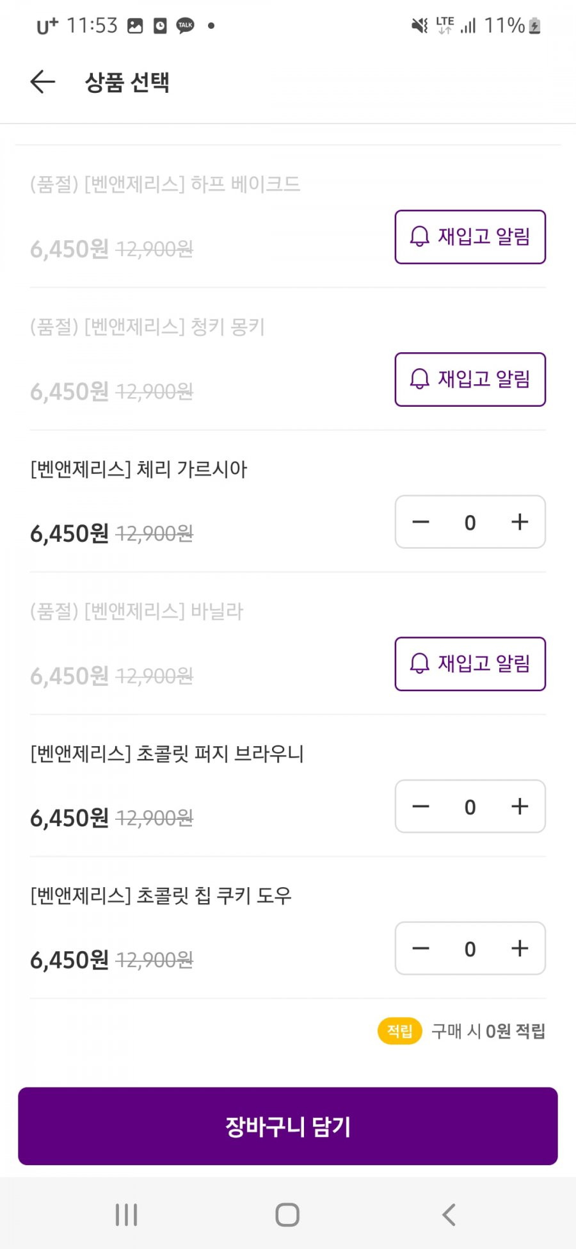
Task: Tap the battery indicator in status bar
Action: 535,26
